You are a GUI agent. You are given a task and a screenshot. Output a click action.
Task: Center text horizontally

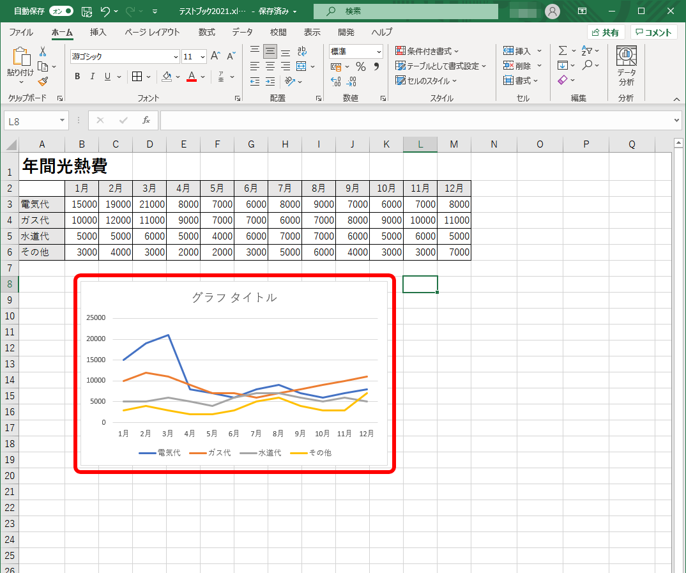pyautogui.click(x=270, y=66)
